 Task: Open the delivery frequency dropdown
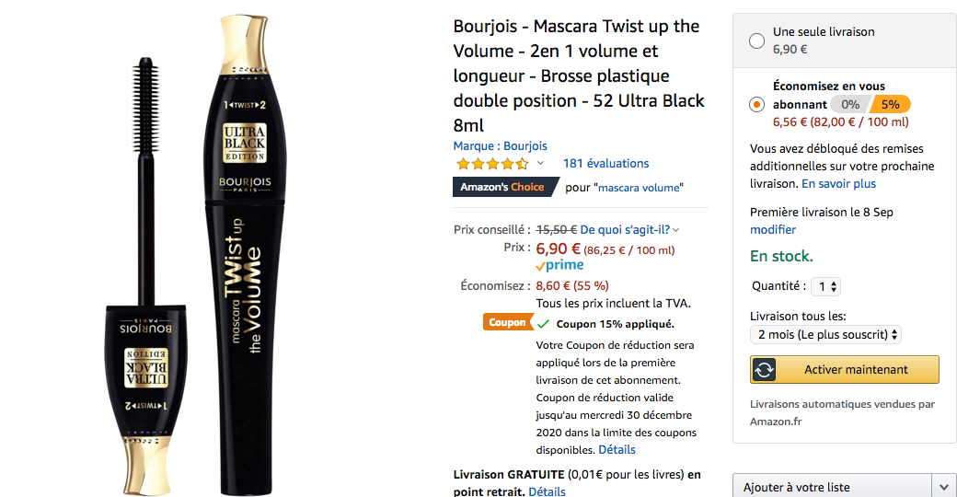(x=825, y=335)
